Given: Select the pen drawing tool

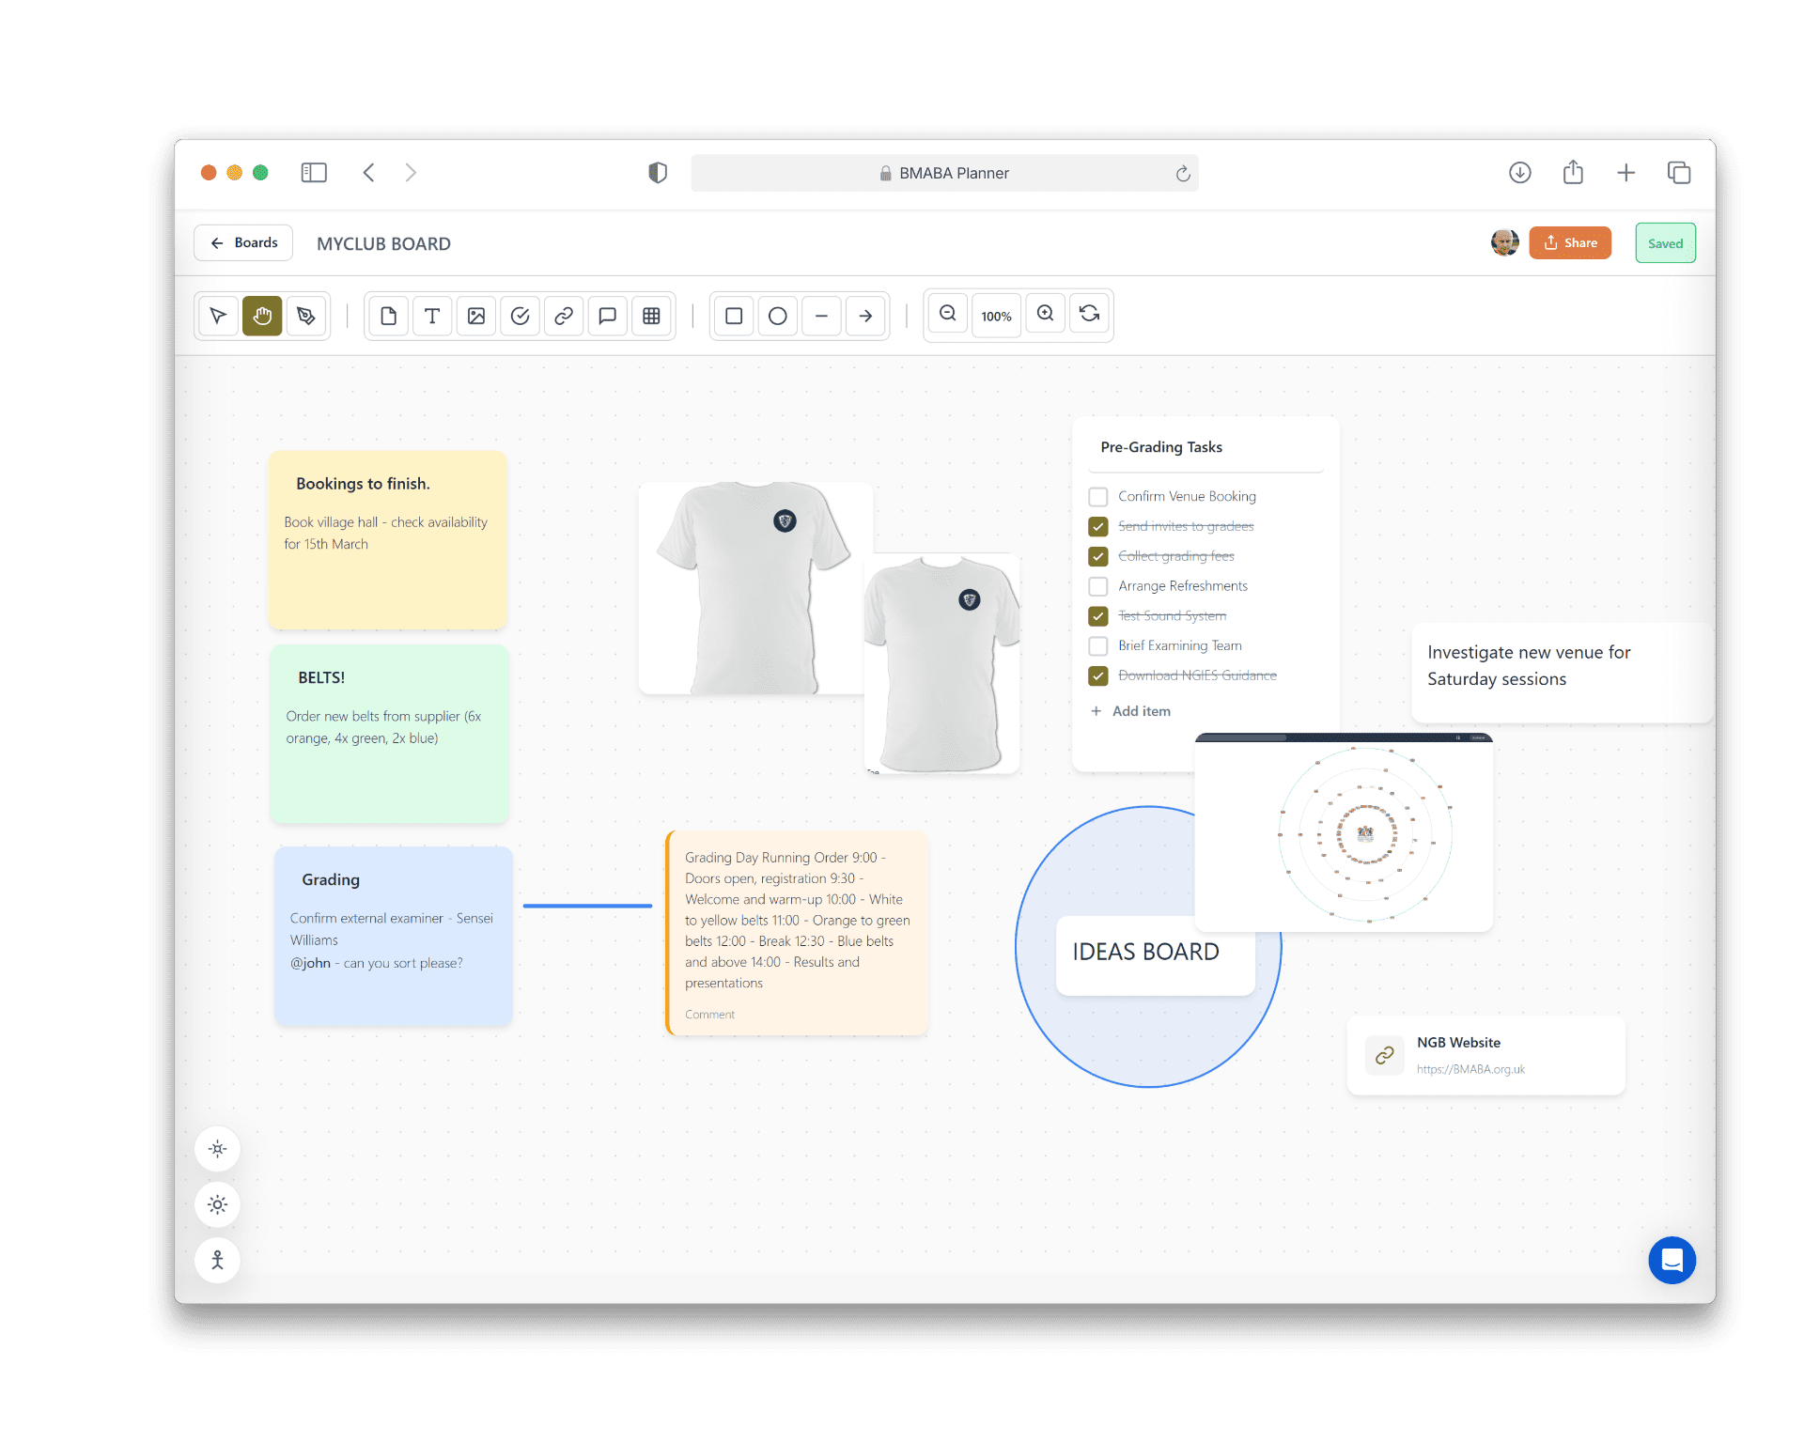Looking at the screenshot, I should point(305,316).
